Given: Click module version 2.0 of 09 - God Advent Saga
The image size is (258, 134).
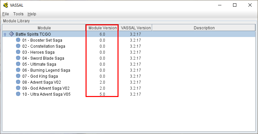Looking at the screenshot, I should (x=102, y=88).
